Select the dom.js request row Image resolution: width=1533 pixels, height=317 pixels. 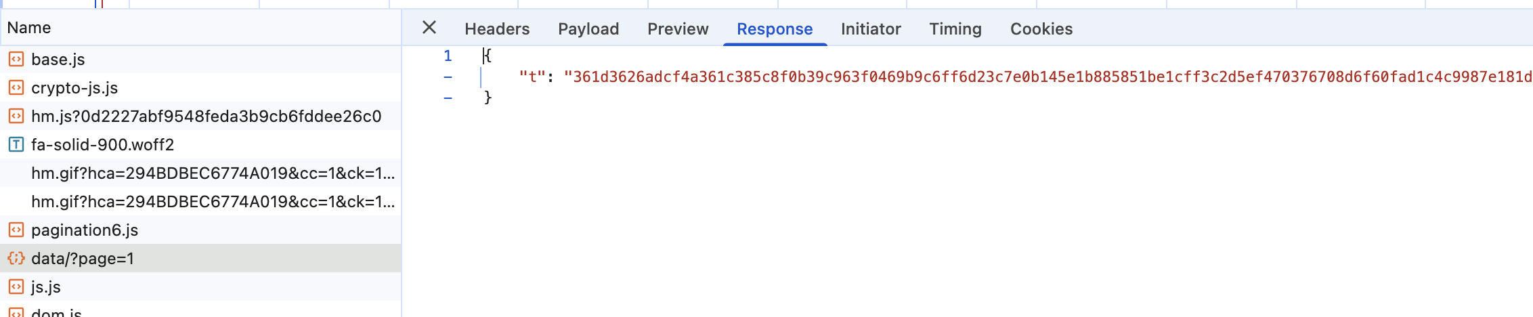click(57, 312)
